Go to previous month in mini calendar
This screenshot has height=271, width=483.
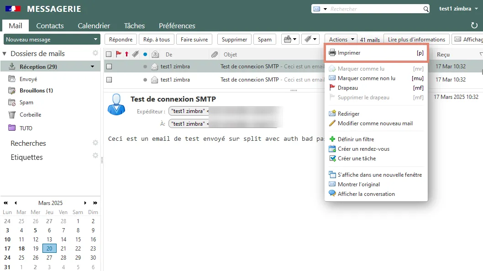point(16,203)
